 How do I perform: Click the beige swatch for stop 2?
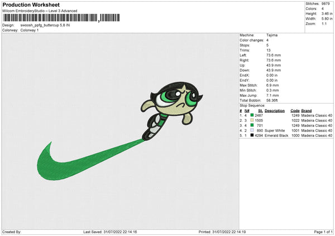coord(252,120)
